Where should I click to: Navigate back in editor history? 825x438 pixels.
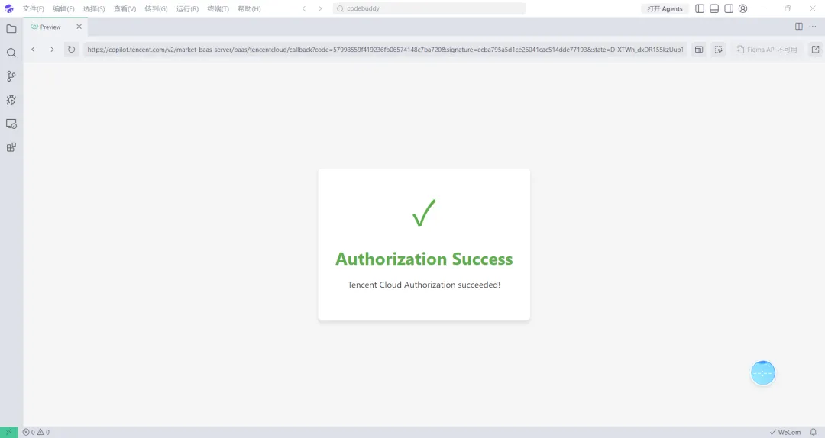coord(303,8)
